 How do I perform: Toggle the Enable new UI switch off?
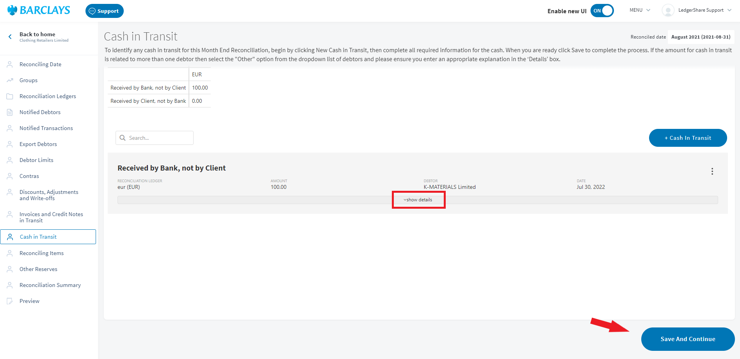pos(602,11)
